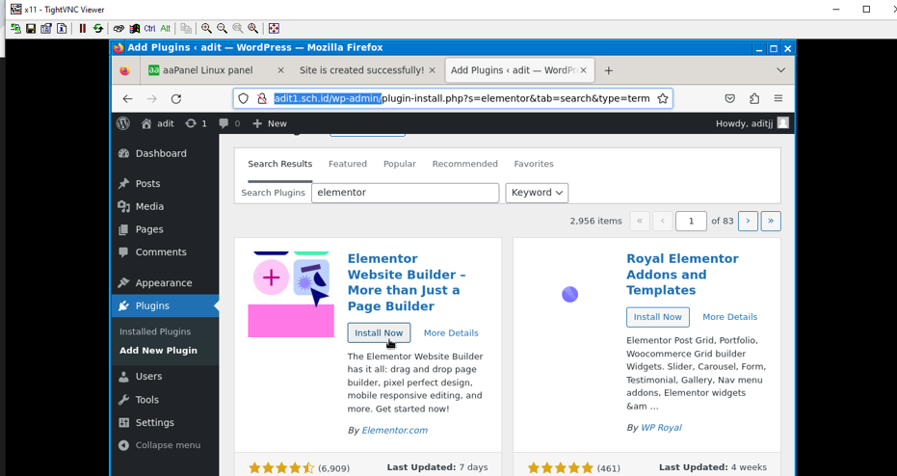Switch to Favorites plugins tab

point(534,164)
